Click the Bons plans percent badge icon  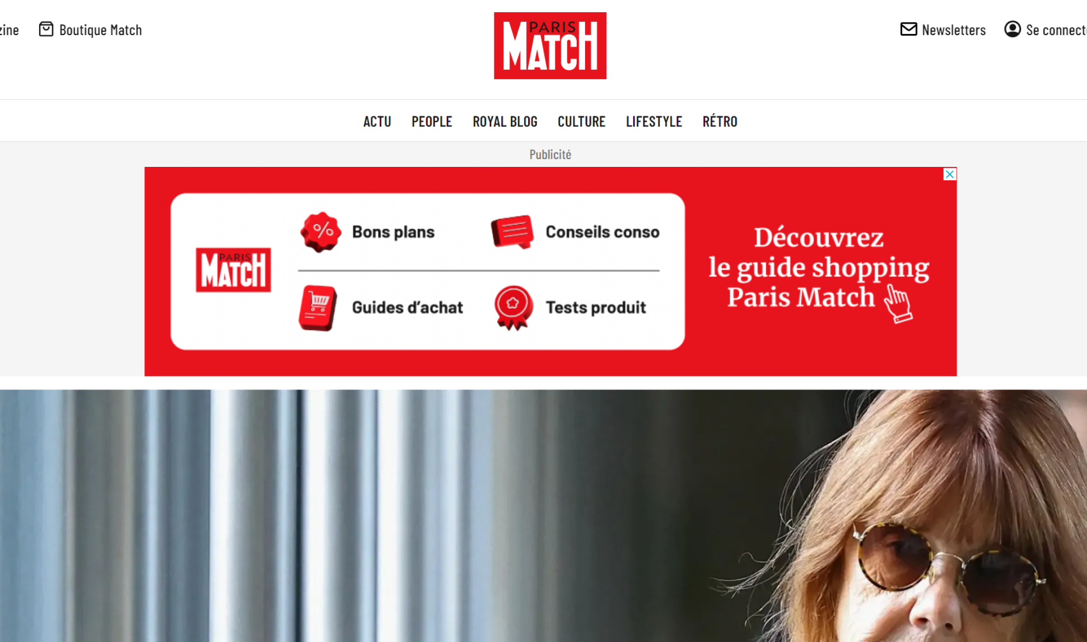321,231
